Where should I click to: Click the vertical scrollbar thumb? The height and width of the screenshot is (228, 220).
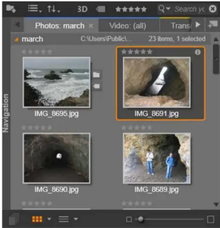(x=216, y=59)
